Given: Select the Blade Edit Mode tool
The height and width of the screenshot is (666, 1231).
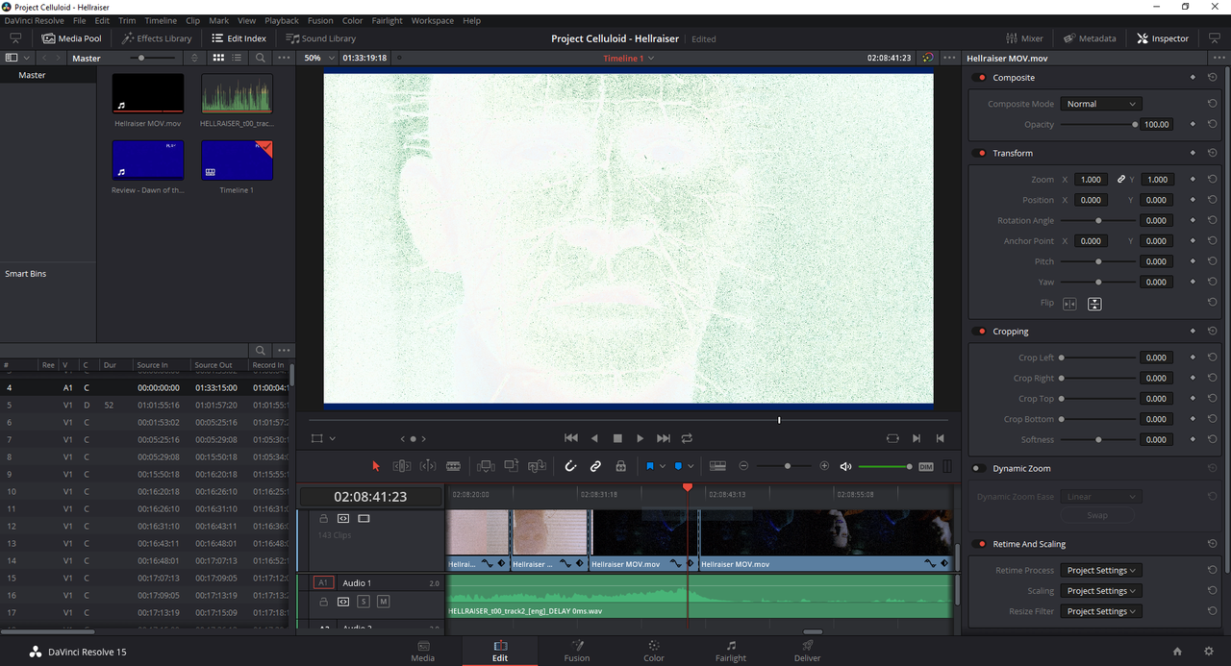Looking at the screenshot, I should click(453, 466).
